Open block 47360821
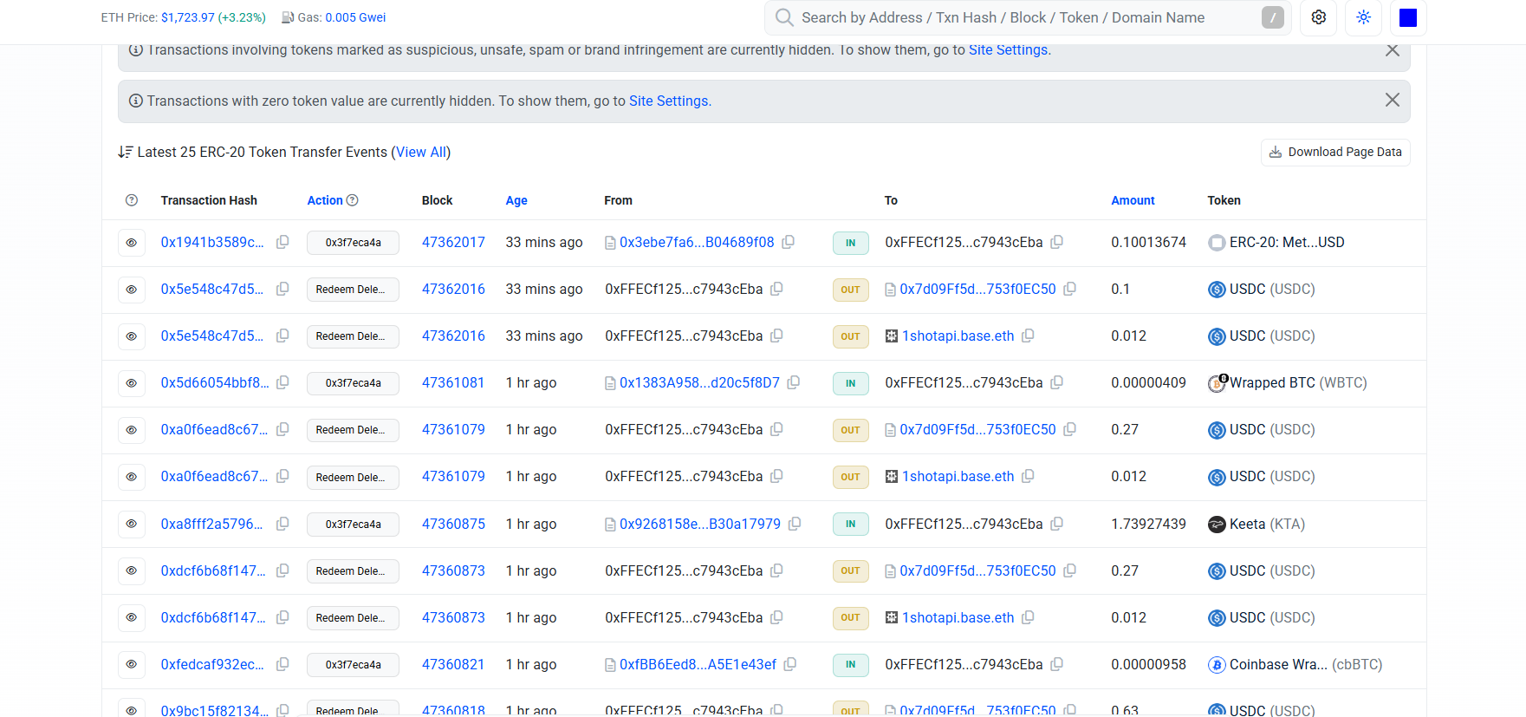The height and width of the screenshot is (717, 1526). coord(453,665)
